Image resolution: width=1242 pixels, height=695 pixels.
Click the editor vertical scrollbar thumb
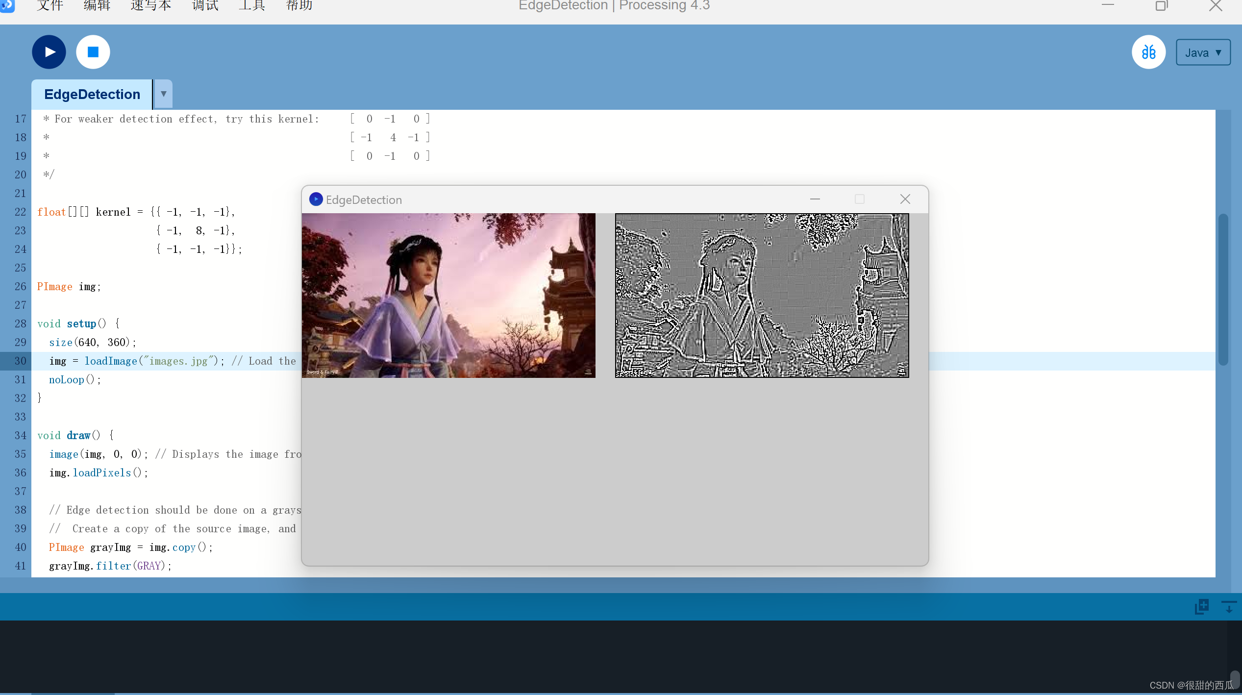click(x=1223, y=289)
